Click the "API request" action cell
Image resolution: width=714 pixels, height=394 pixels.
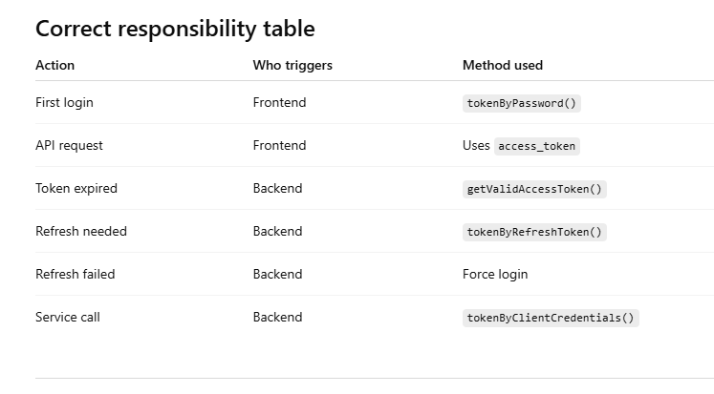[69, 145]
